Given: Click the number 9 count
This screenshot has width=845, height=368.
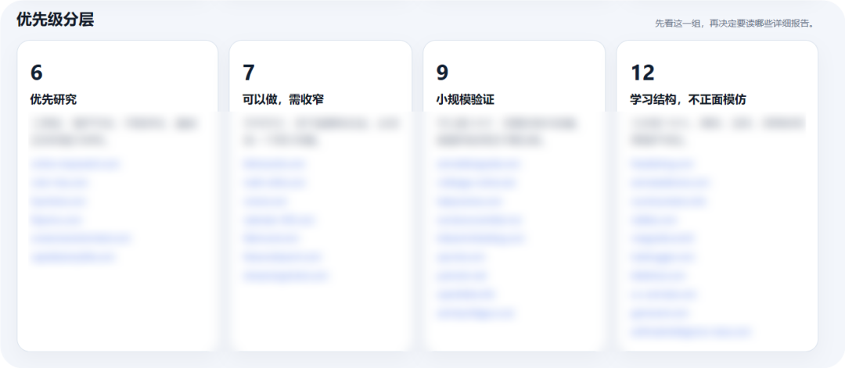Looking at the screenshot, I should tap(442, 73).
